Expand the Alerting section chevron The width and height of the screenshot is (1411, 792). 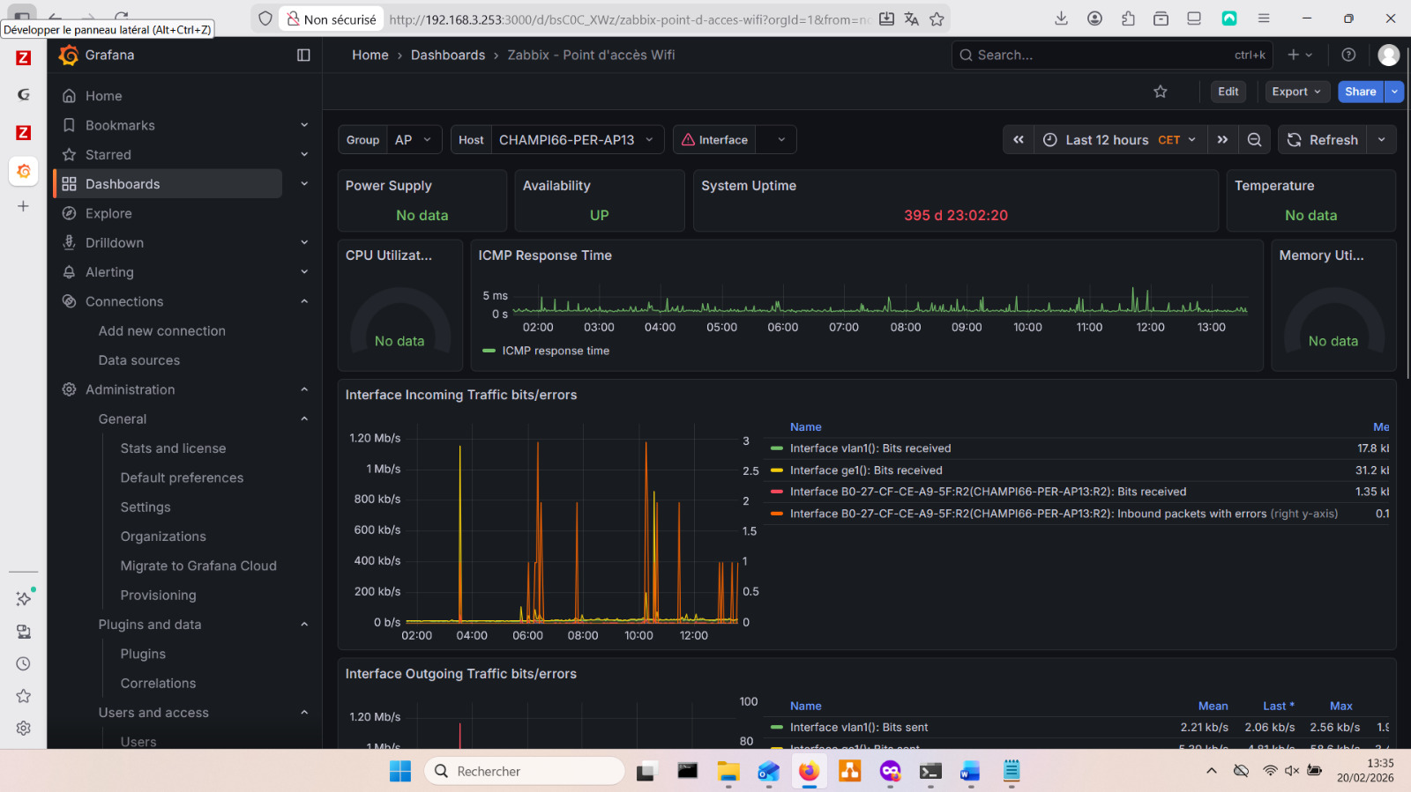click(x=304, y=272)
